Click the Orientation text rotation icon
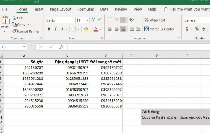210x133 pixels. (x=132, y=20)
